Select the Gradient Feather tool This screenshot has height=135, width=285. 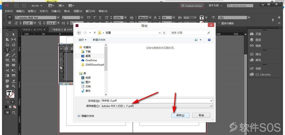(x=13, y=75)
